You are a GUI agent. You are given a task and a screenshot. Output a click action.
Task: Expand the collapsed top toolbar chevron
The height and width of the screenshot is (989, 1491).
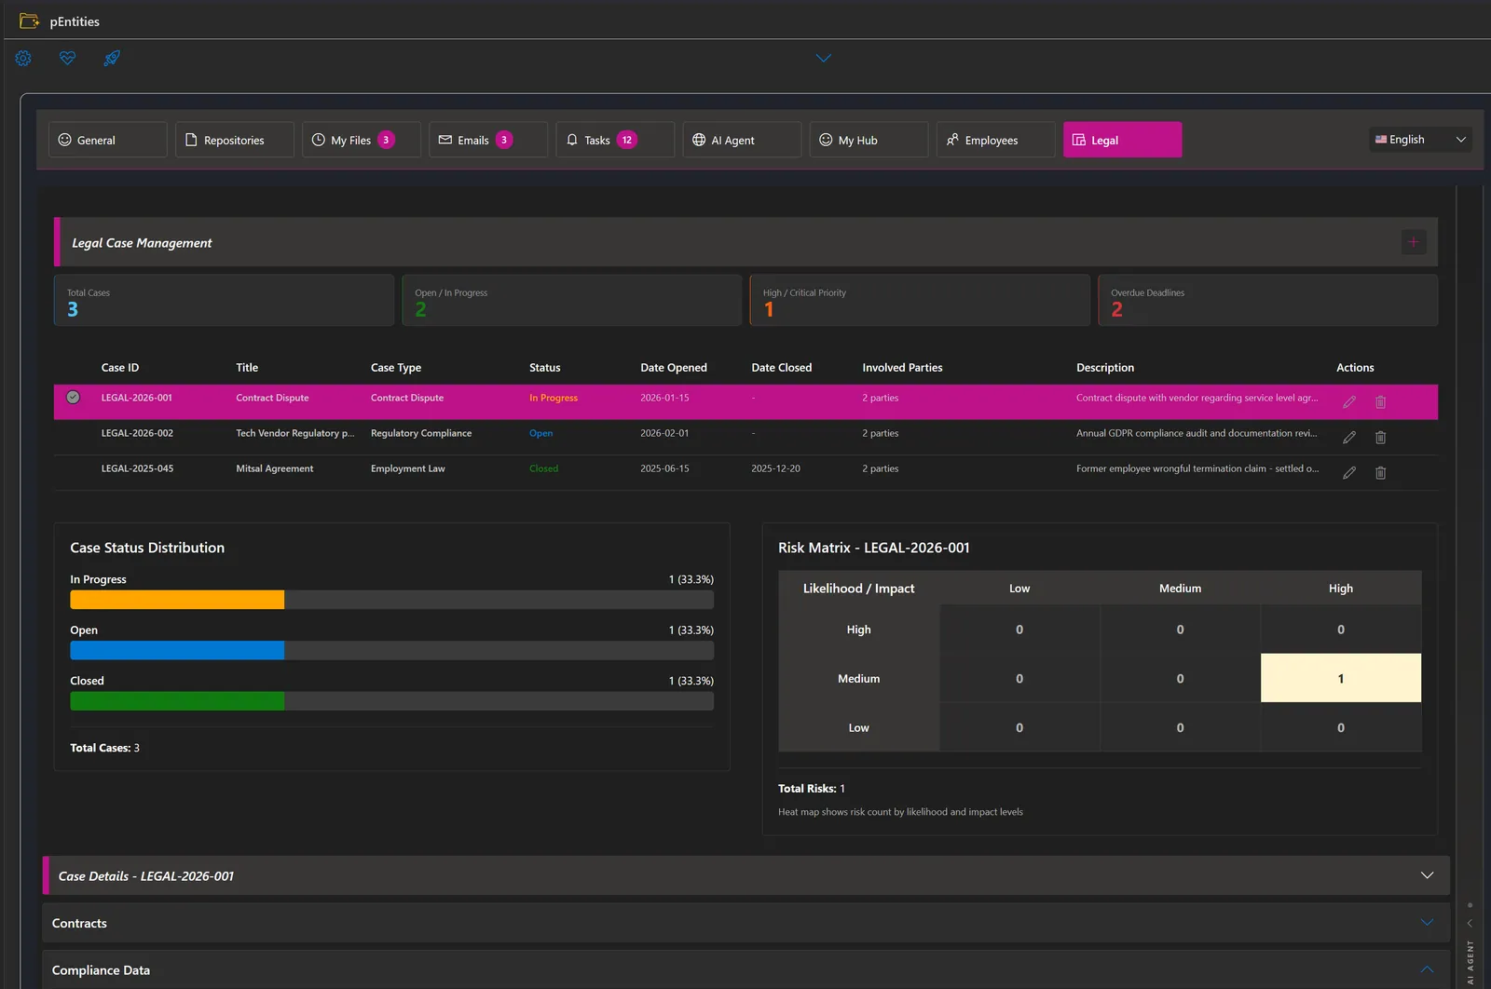tap(824, 58)
